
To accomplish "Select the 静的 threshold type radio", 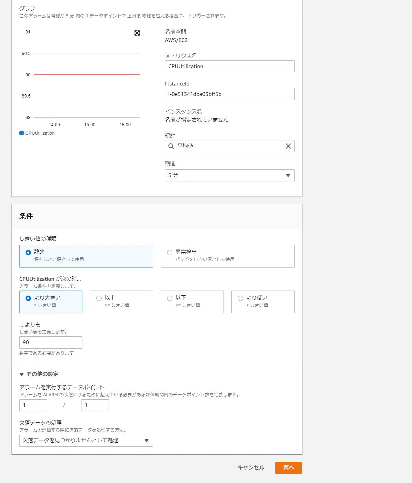I will click(x=28, y=252).
